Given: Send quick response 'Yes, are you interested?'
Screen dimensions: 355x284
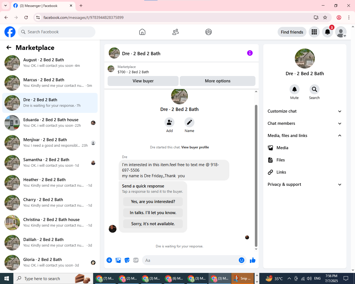Looking at the screenshot, I should pos(153,202).
